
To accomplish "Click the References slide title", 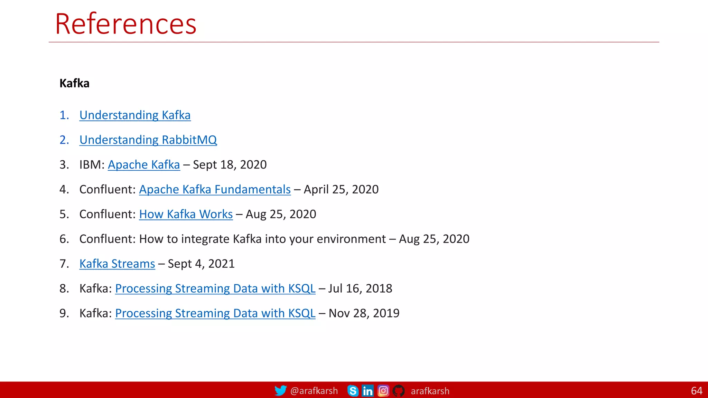I will click(x=126, y=23).
